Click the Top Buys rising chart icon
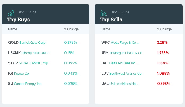Image resolution: width=185 pixels, height=107 pixels. pos(11,13)
